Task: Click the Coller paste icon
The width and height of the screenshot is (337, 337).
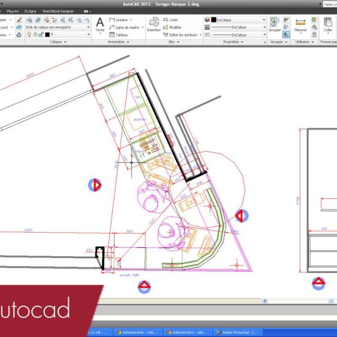Action: tap(328, 25)
